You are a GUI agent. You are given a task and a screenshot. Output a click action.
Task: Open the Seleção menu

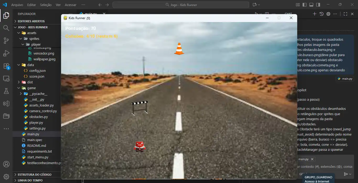tap(46, 5)
